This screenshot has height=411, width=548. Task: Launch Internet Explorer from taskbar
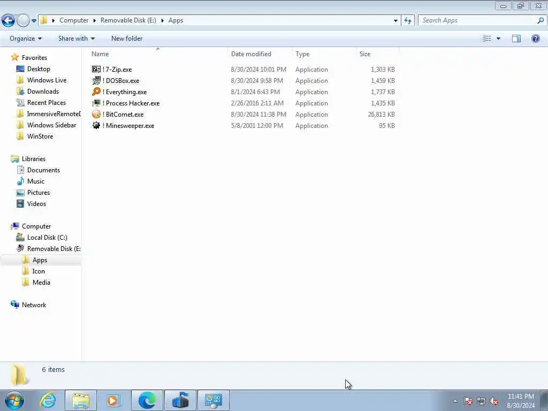point(48,400)
